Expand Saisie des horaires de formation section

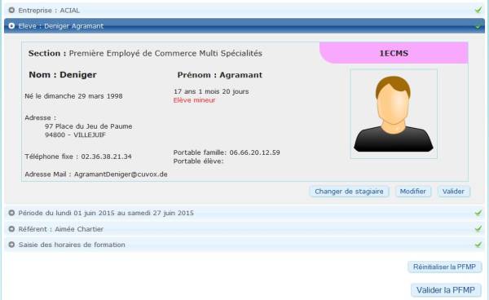coord(244,245)
